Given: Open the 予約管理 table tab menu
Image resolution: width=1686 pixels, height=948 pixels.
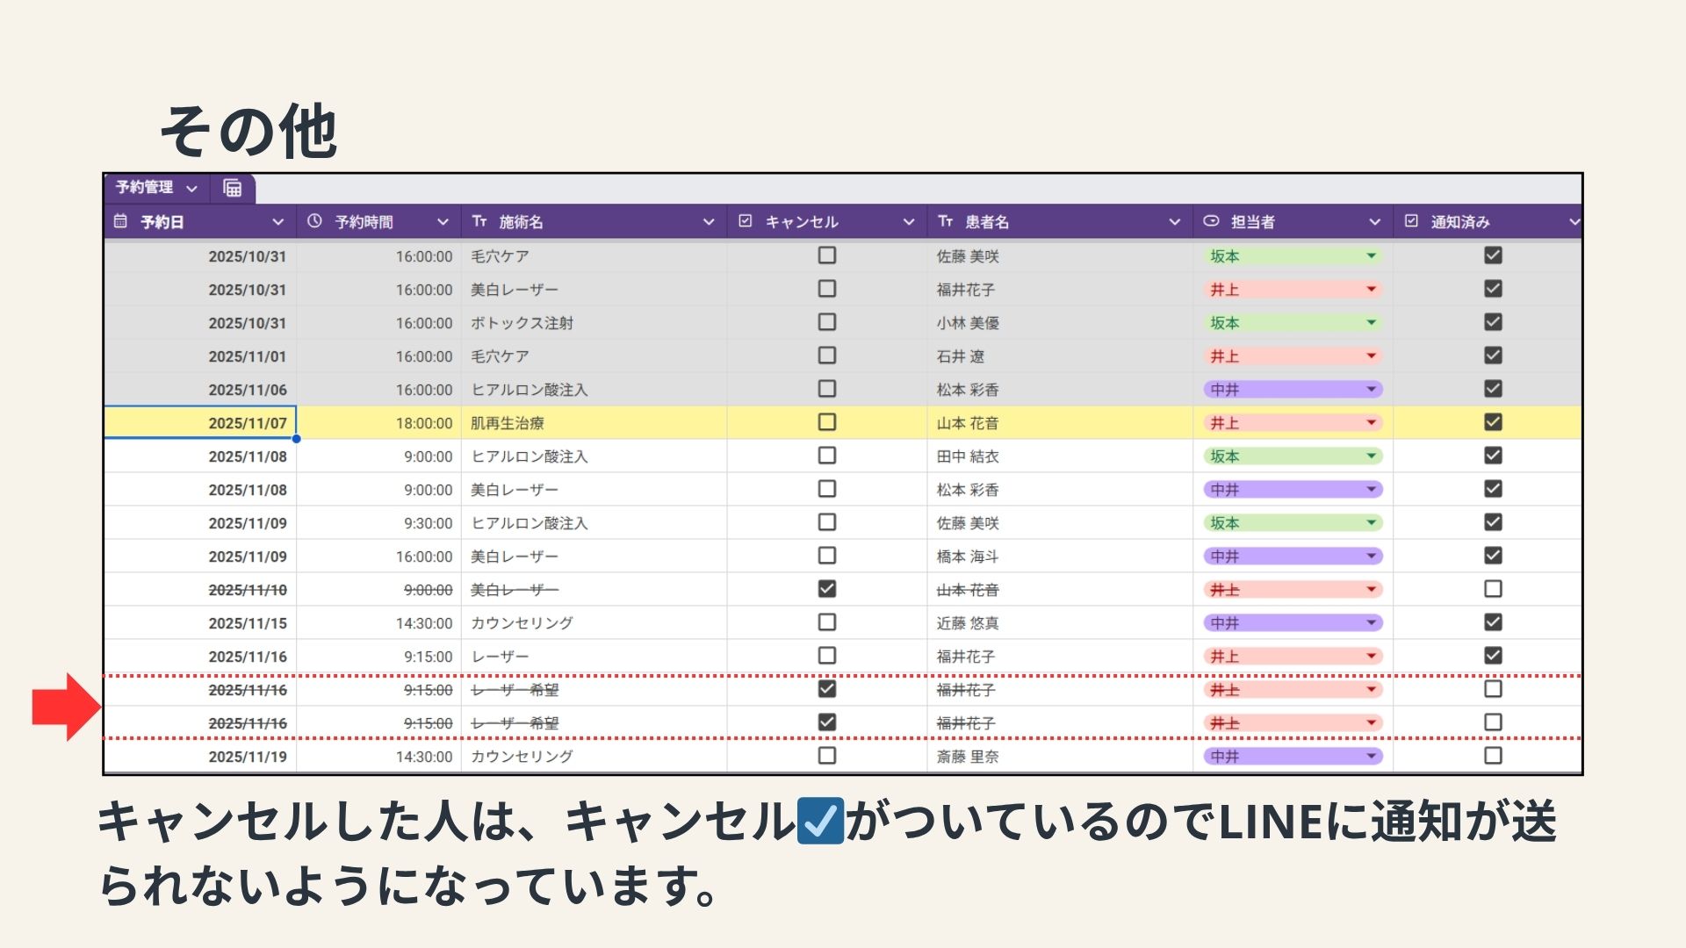Looking at the screenshot, I should [x=191, y=188].
